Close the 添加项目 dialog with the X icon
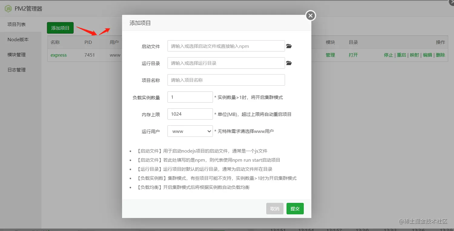This screenshot has height=231, width=454. (x=310, y=15)
